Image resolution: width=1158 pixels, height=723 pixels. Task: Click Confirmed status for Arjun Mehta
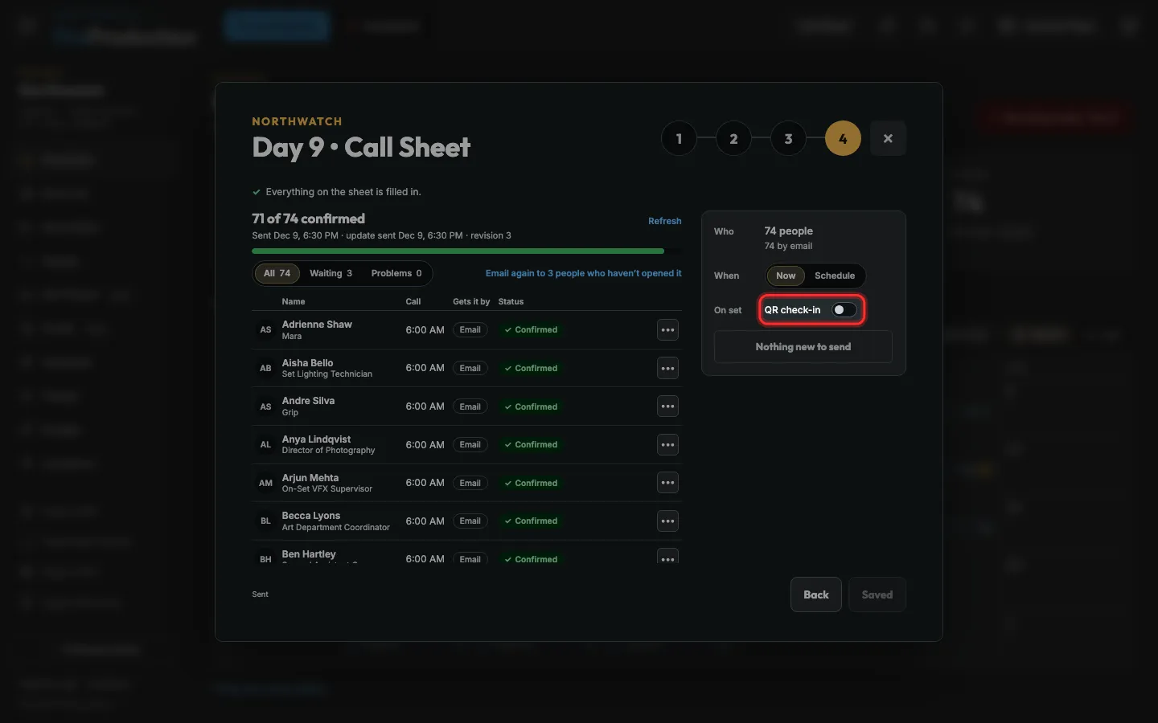[531, 484]
